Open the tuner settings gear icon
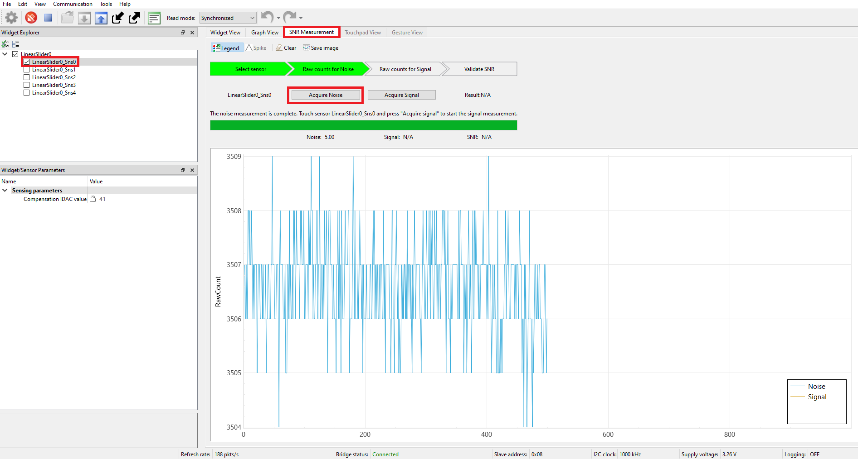The width and height of the screenshot is (858, 459). (x=11, y=18)
